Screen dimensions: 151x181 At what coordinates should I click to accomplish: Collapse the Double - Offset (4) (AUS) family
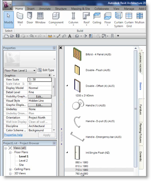coord(67,86)
